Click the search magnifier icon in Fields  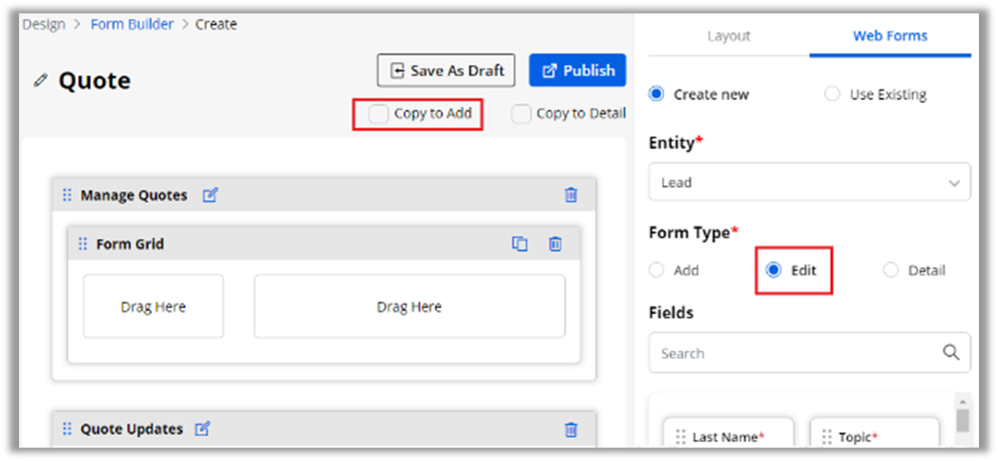tap(950, 352)
